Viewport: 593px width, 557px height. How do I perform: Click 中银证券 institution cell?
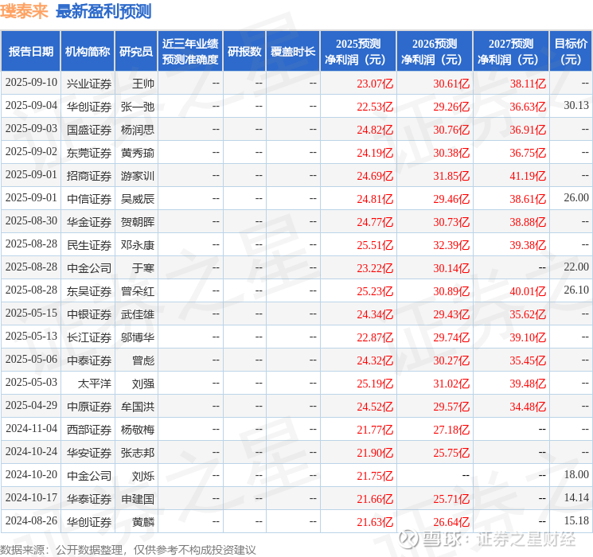point(89,314)
